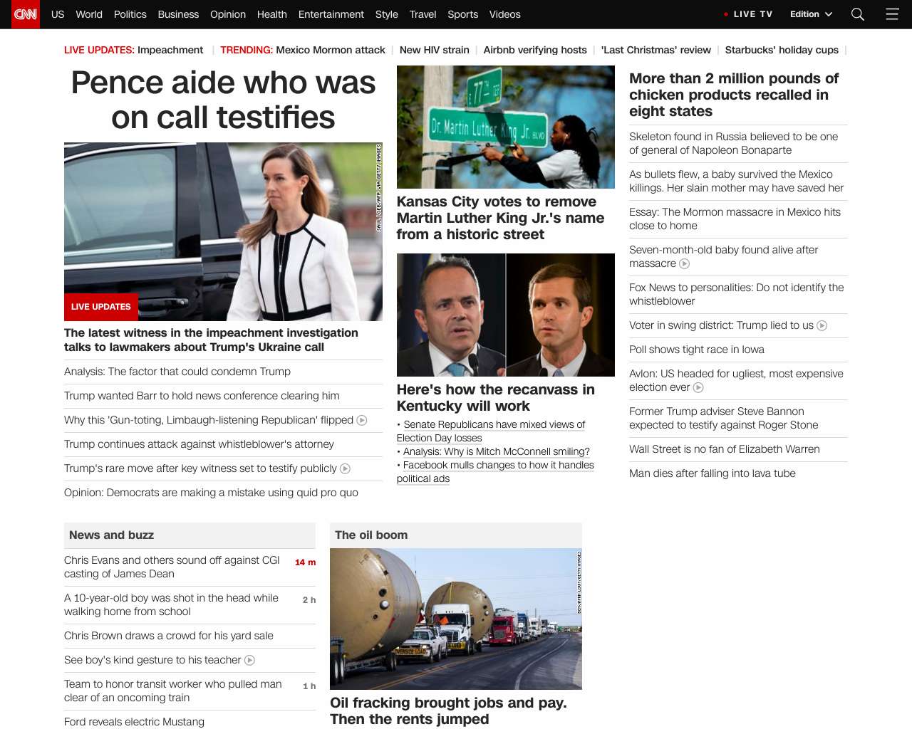Open trending New HIV strain
The width and height of the screenshot is (912, 729).
click(435, 50)
